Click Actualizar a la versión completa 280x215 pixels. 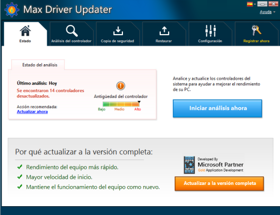[219, 183]
